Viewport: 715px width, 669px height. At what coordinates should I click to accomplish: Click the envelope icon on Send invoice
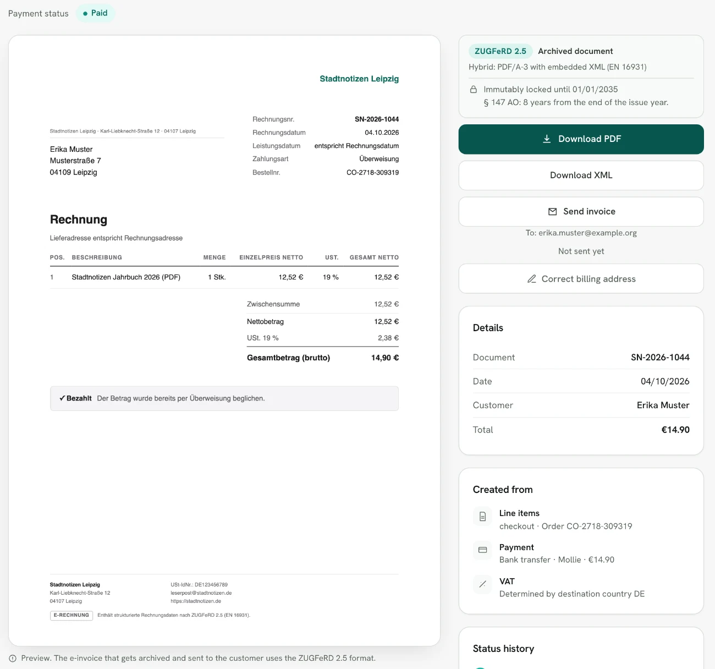point(553,212)
